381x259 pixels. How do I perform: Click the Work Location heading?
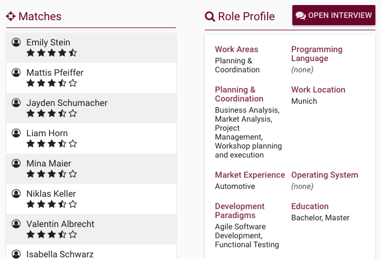(318, 90)
